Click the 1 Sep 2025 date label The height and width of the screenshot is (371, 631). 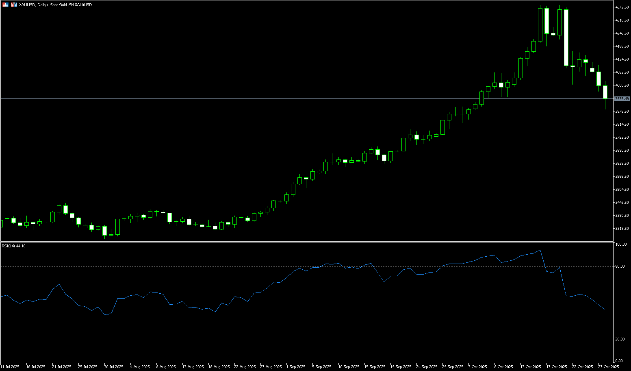[295, 367]
